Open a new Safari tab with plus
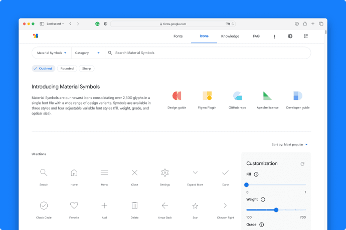 pyautogui.click(x=313, y=24)
